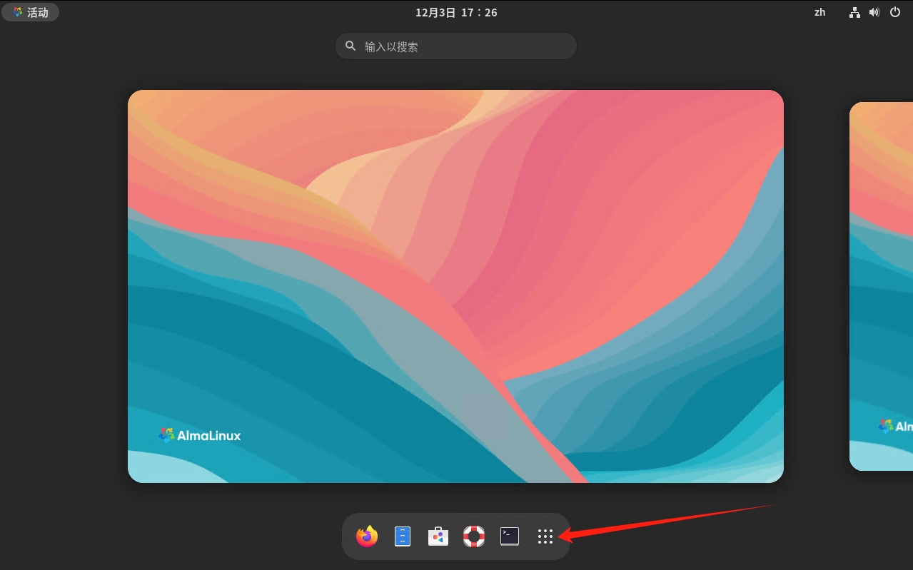Focus the 输入以搜索 search field
The image size is (913, 570).
[x=456, y=46]
